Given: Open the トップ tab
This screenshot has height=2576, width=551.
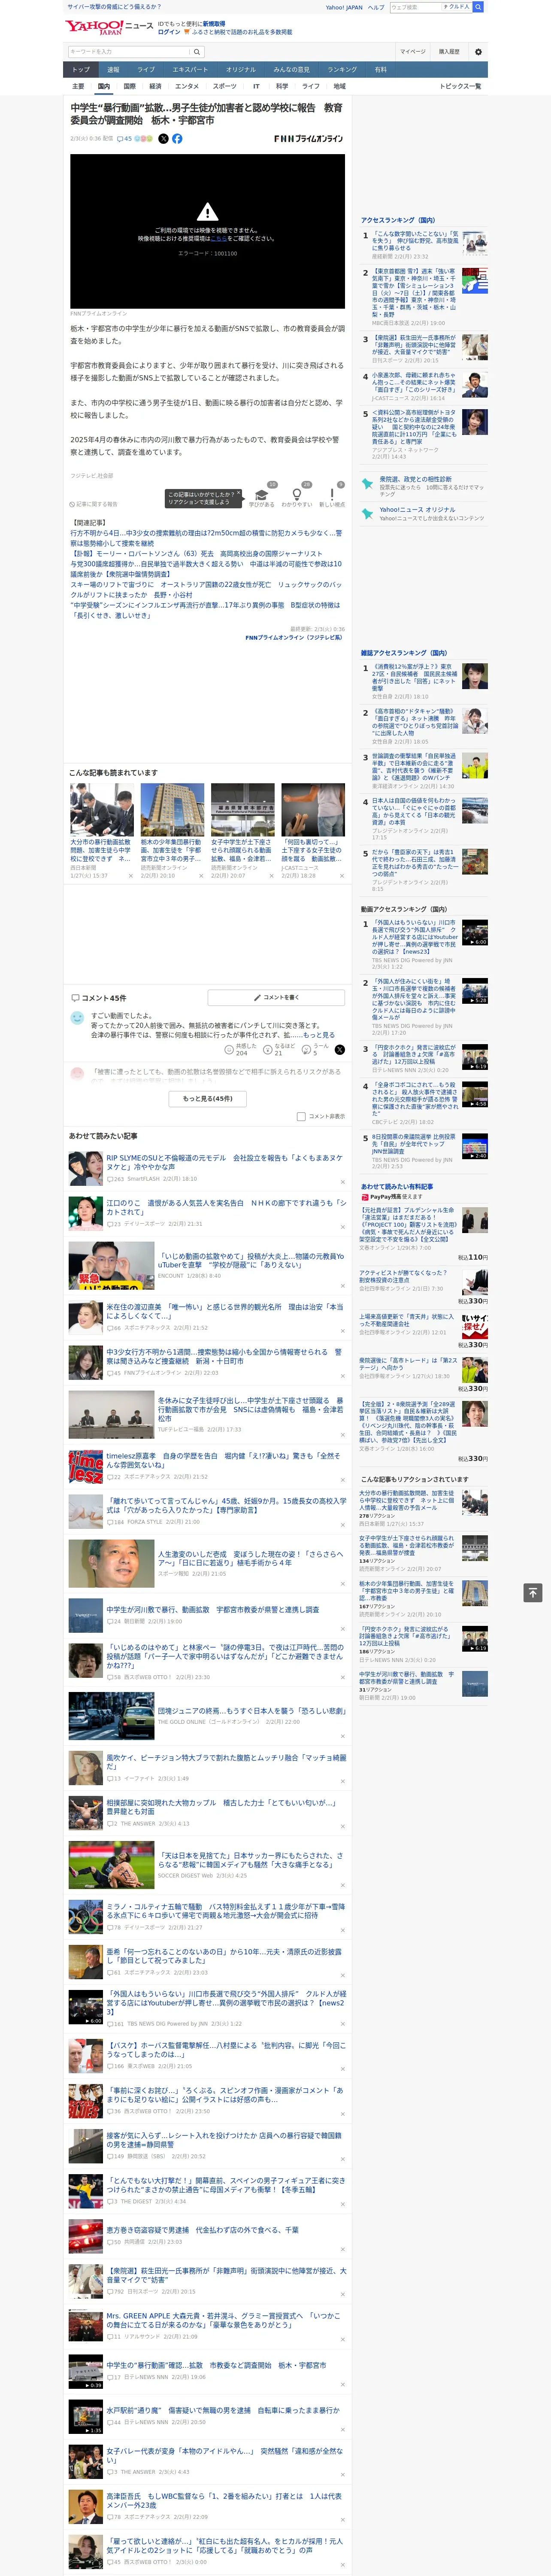Looking at the screenshot, I should point(81,70).
